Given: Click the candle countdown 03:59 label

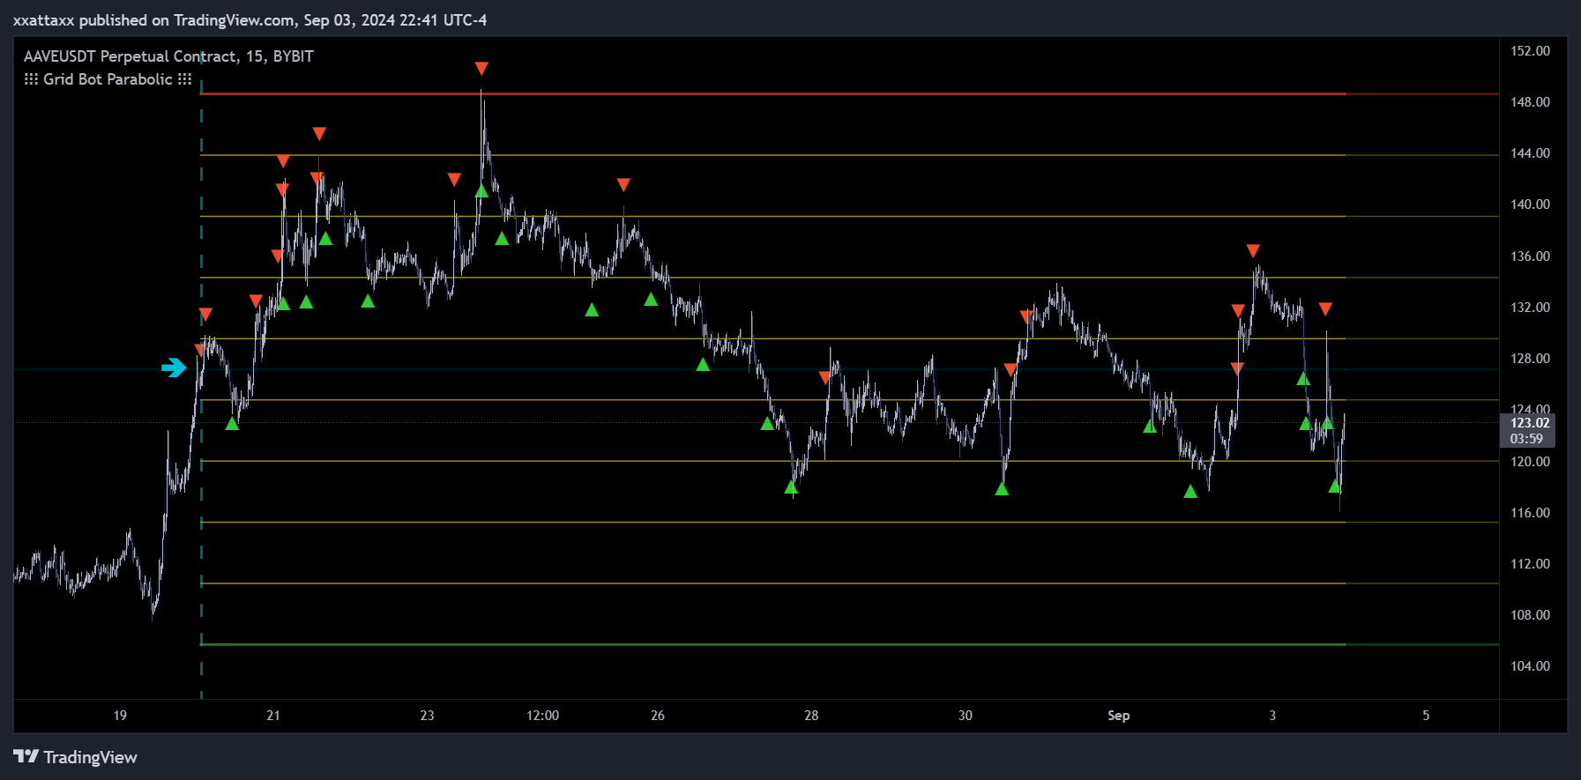Looking at the screenshot, I should pyautogui.click(x=1526, y=439).
